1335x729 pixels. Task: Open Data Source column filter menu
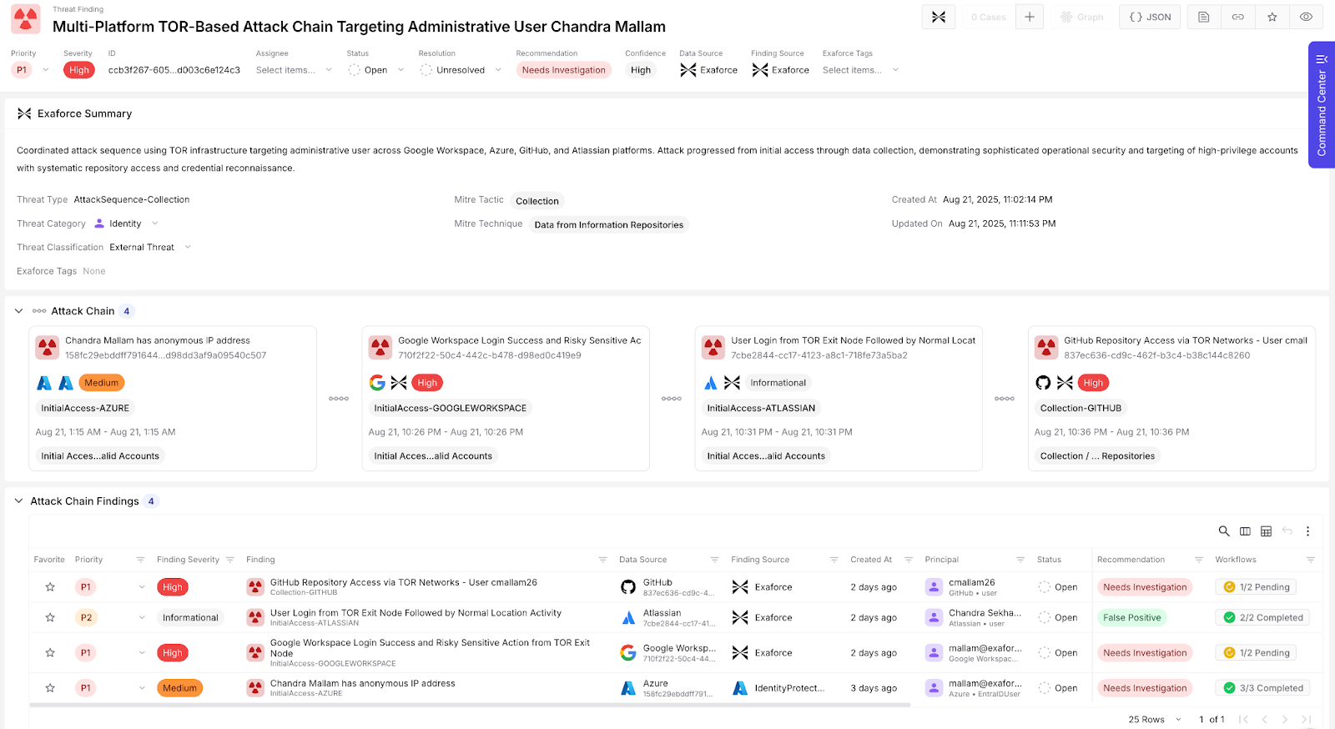(714, 560)
